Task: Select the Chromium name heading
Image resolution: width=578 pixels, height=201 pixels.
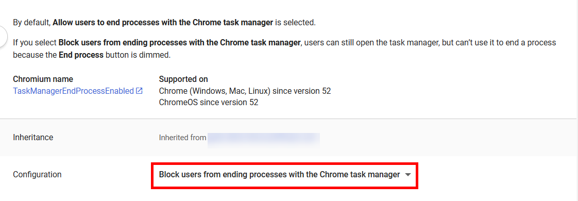Action: [x=43, y=79]
